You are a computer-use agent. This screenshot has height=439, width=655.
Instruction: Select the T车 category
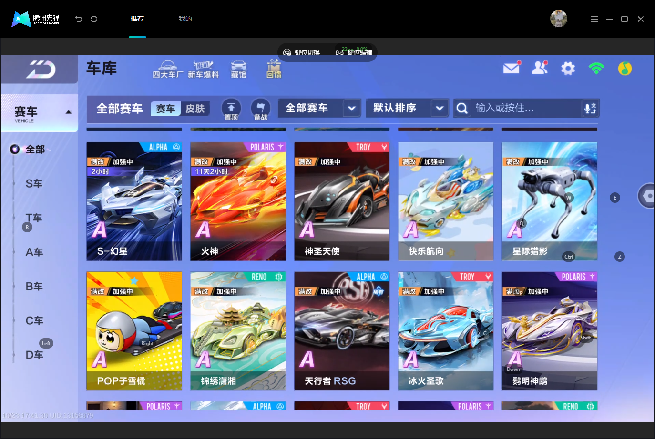(34, 218)
